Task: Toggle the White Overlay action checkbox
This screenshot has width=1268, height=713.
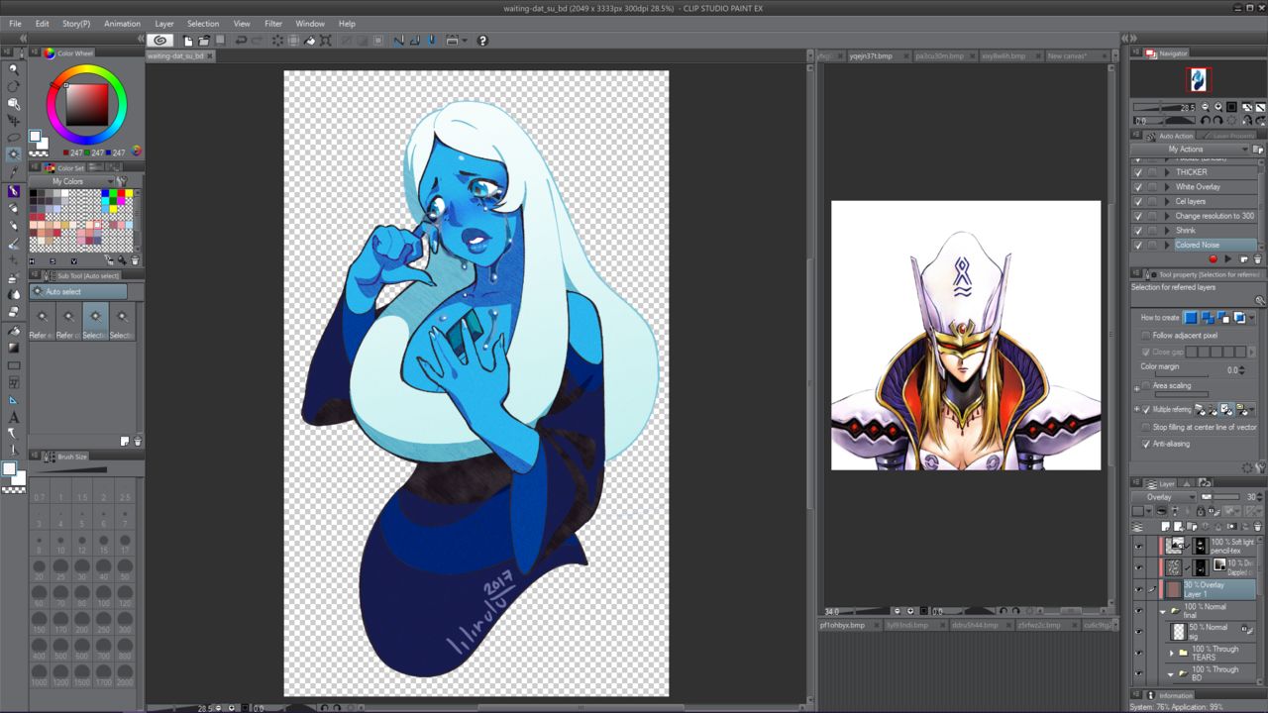Action: coord(1137,186)
